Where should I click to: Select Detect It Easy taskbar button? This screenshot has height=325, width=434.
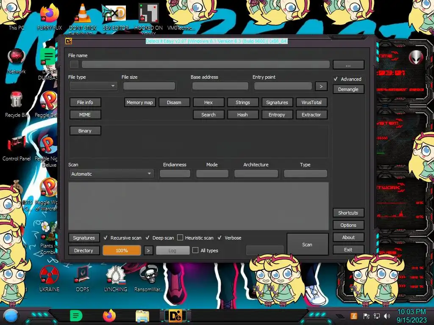coord(175,316)
